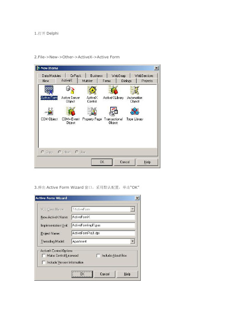Click OK in the New Items dialog
226x320 pixels.
(x=102, y=162)
